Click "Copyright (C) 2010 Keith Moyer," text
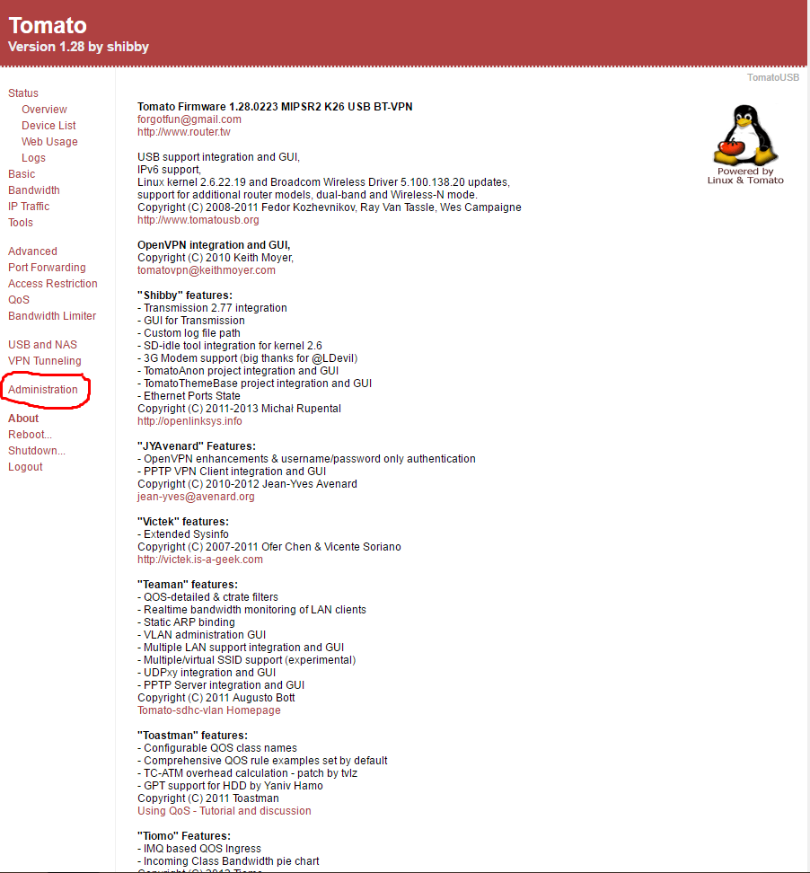810x873 pixels. pos(216,258)
